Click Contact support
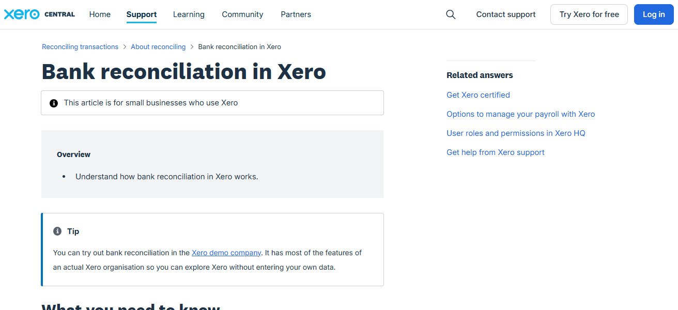 (505, 14)
